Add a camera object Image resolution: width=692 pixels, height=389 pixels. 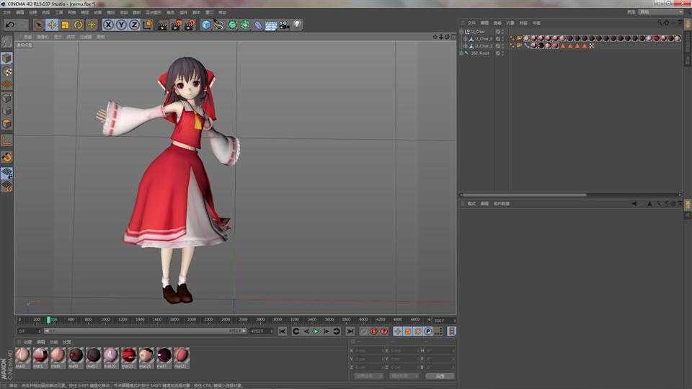(284, 25)
